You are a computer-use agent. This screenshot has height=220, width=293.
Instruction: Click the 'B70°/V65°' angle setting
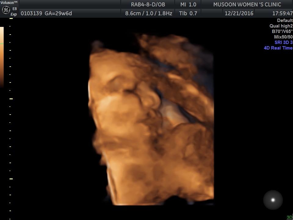(x=282, y=31)
